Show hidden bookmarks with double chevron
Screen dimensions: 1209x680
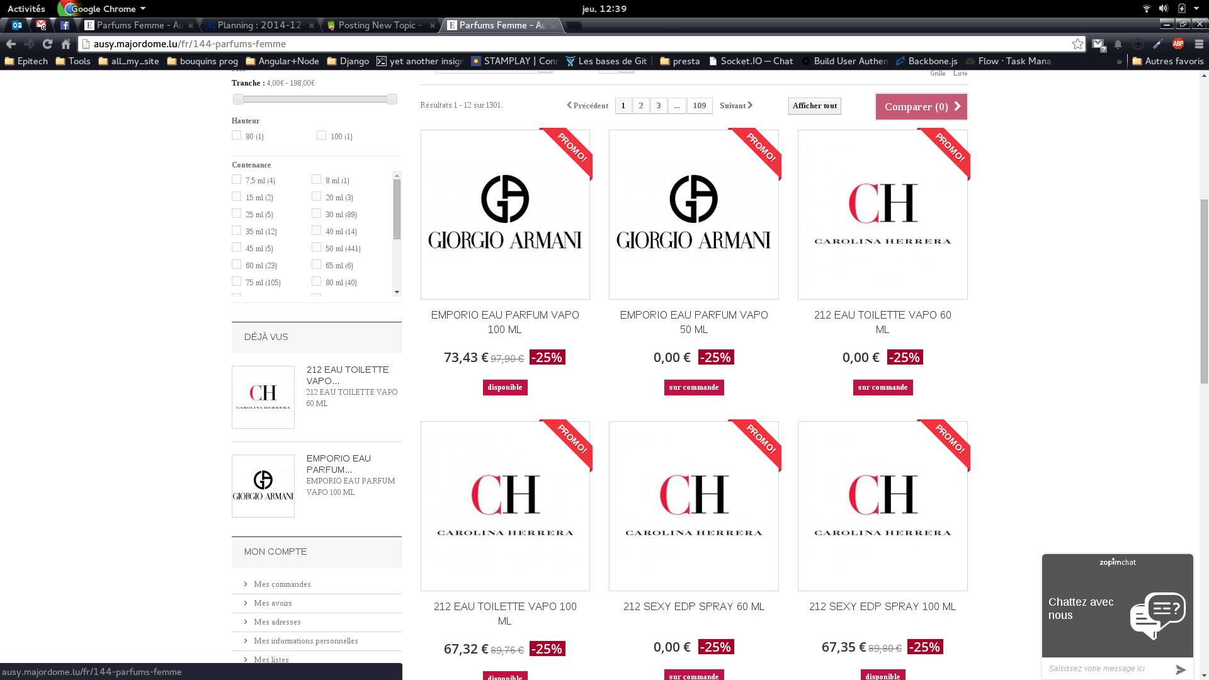tap(1120, 62)
